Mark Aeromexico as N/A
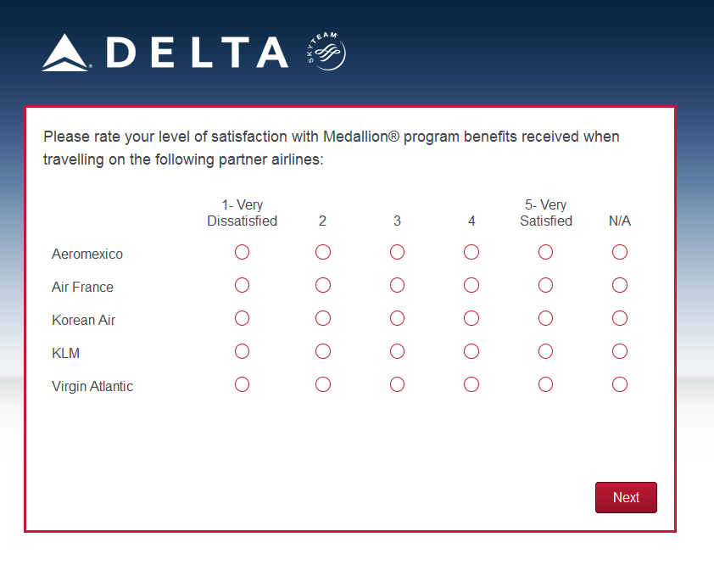714x565 pixels. click(620, 252)
